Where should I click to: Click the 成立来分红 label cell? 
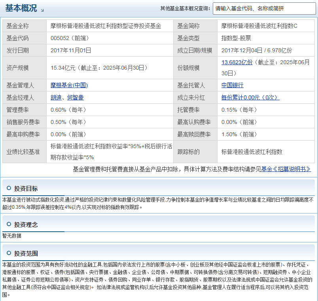[x=195, y=97]
